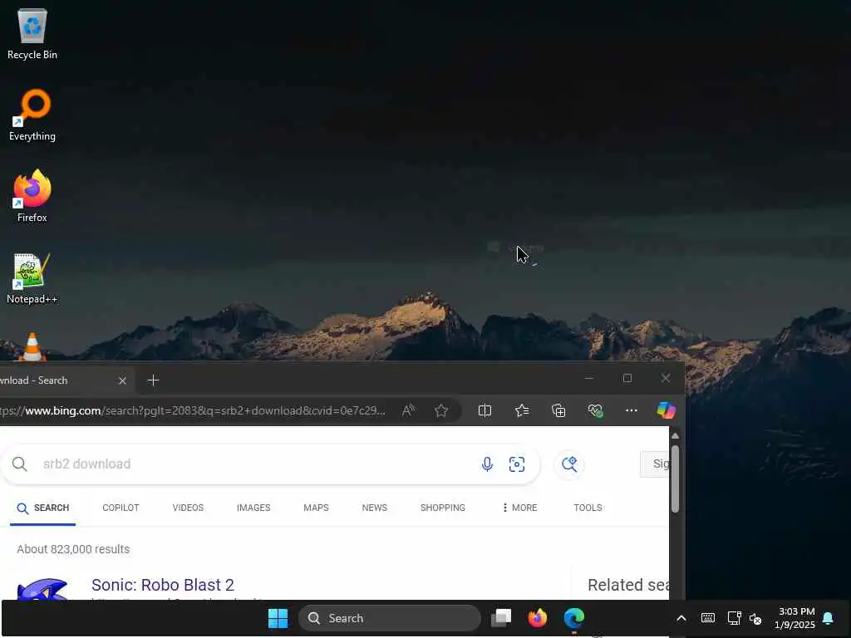Open the muted volume tray icon
851x638 pixels.
(755, 618)
